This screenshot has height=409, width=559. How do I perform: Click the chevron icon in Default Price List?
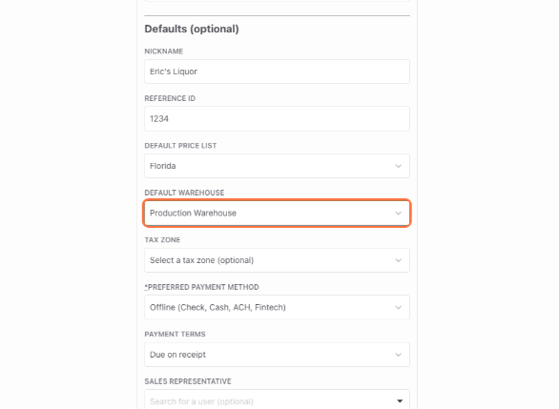click(x=398, y=166)
